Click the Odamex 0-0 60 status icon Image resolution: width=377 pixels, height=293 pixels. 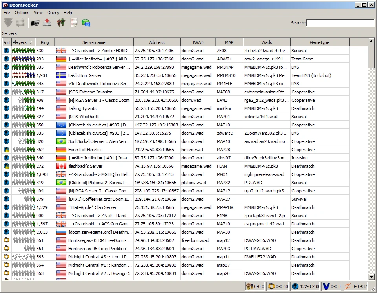point(271,286)
